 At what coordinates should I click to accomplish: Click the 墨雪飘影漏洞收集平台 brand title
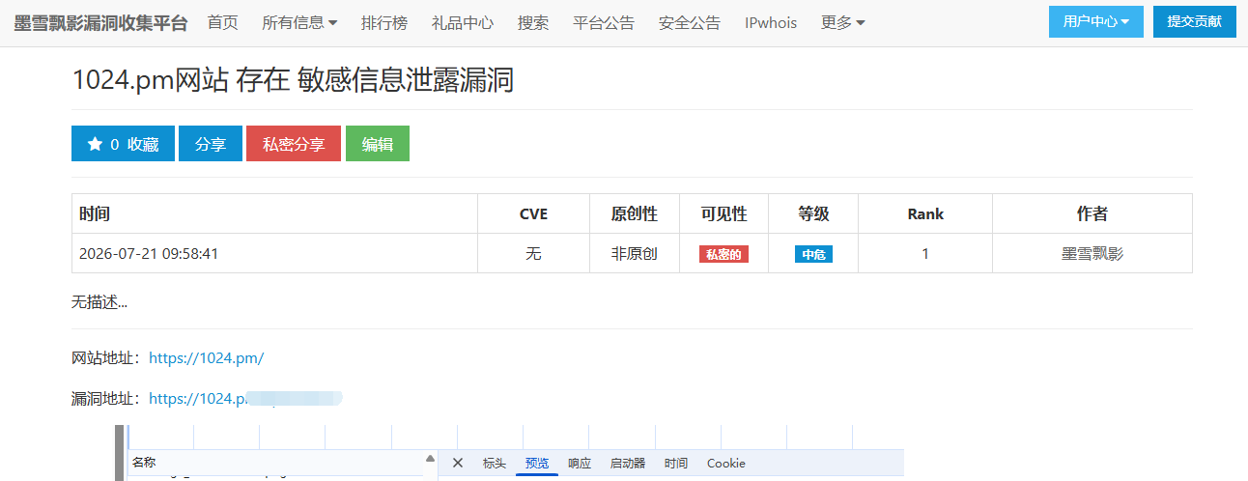pyautogui.click(x=100, y=23)
